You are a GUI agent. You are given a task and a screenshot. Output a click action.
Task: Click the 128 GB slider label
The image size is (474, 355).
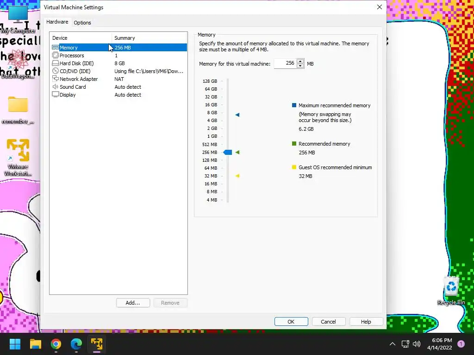pos(210,81)
